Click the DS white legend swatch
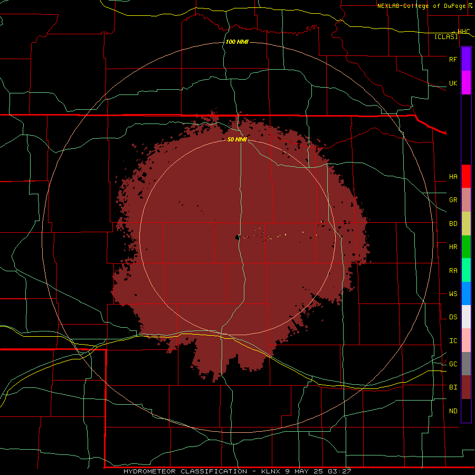The image size is (475, 475). [466, 317]
